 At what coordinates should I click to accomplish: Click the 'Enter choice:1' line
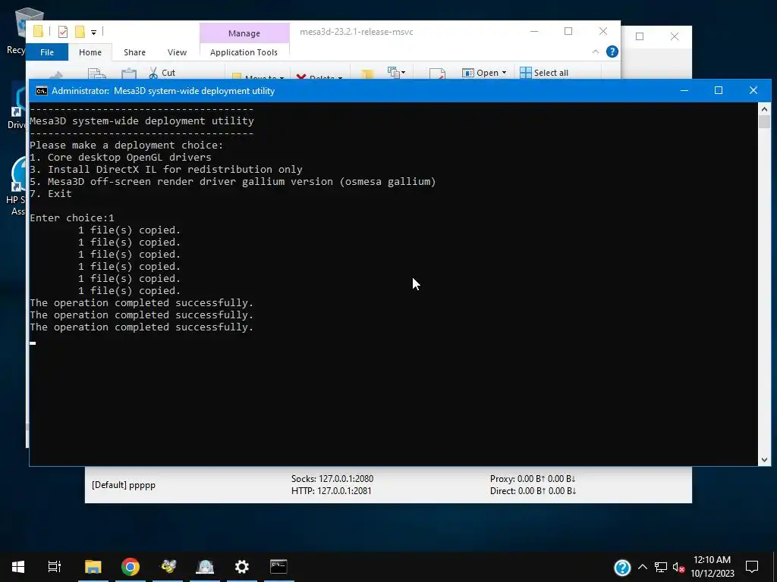[x=72, y=218]
